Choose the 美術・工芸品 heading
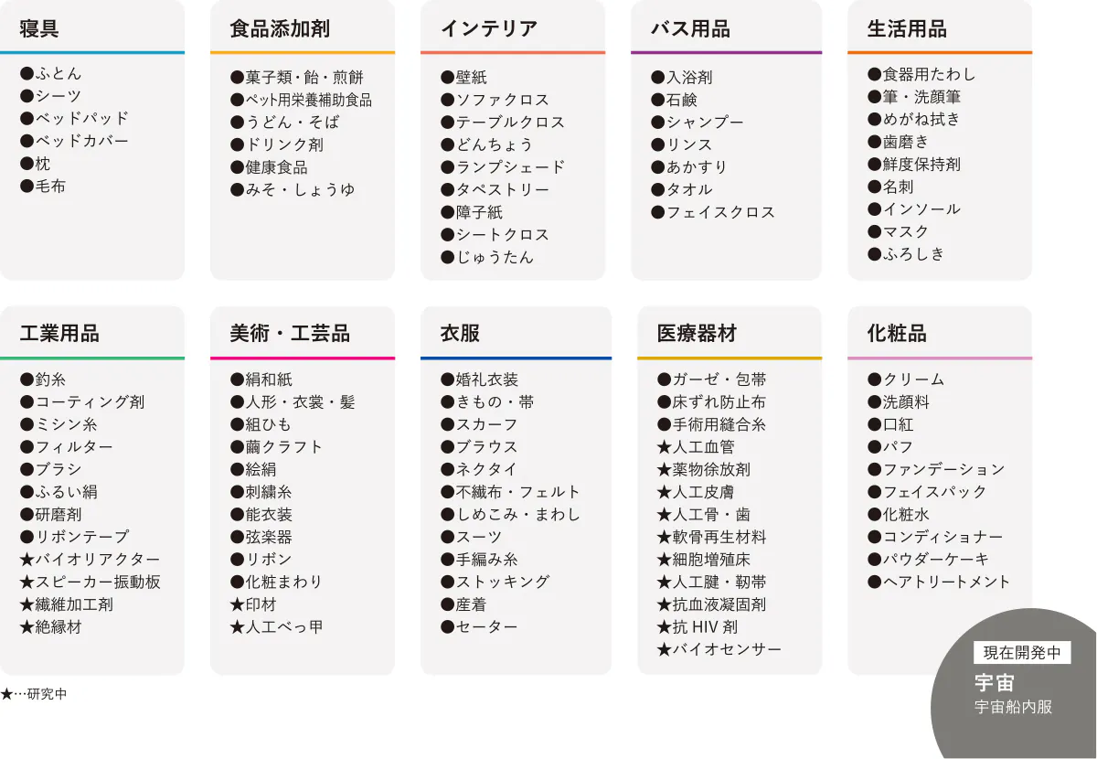Viewport: 1097px width, 759px height. point(290,333)
